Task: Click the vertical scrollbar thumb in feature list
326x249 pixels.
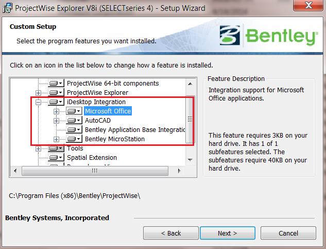Action: pos(190,119)
